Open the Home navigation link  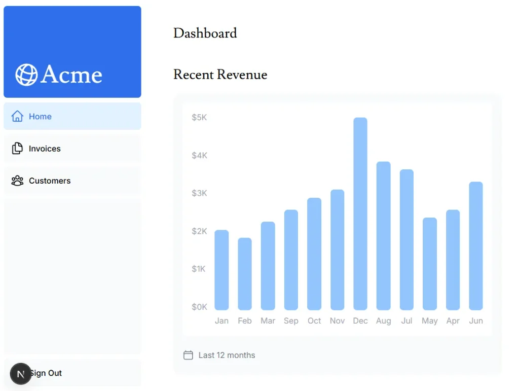point(72,116)
